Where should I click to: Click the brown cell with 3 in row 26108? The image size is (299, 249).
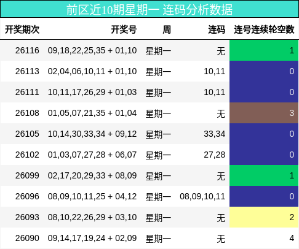click(264, 113)
